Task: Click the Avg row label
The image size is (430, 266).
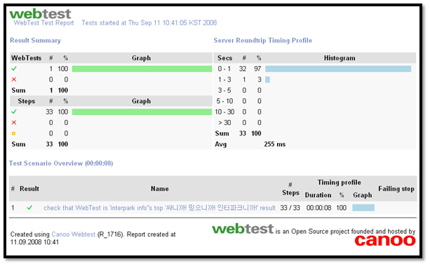Action: pyautogui.click(x=221, y=145)
